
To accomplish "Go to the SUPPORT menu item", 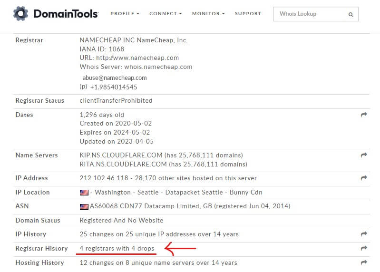I will (x=248, y=14).
